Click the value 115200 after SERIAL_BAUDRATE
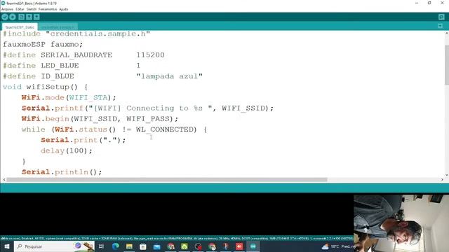 coord(150,55)
